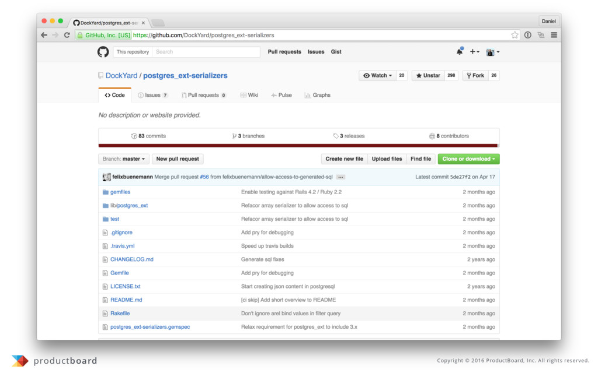Click New pull request button
The width and height of the screenshot is (598, 373).
tap(178, 159)
